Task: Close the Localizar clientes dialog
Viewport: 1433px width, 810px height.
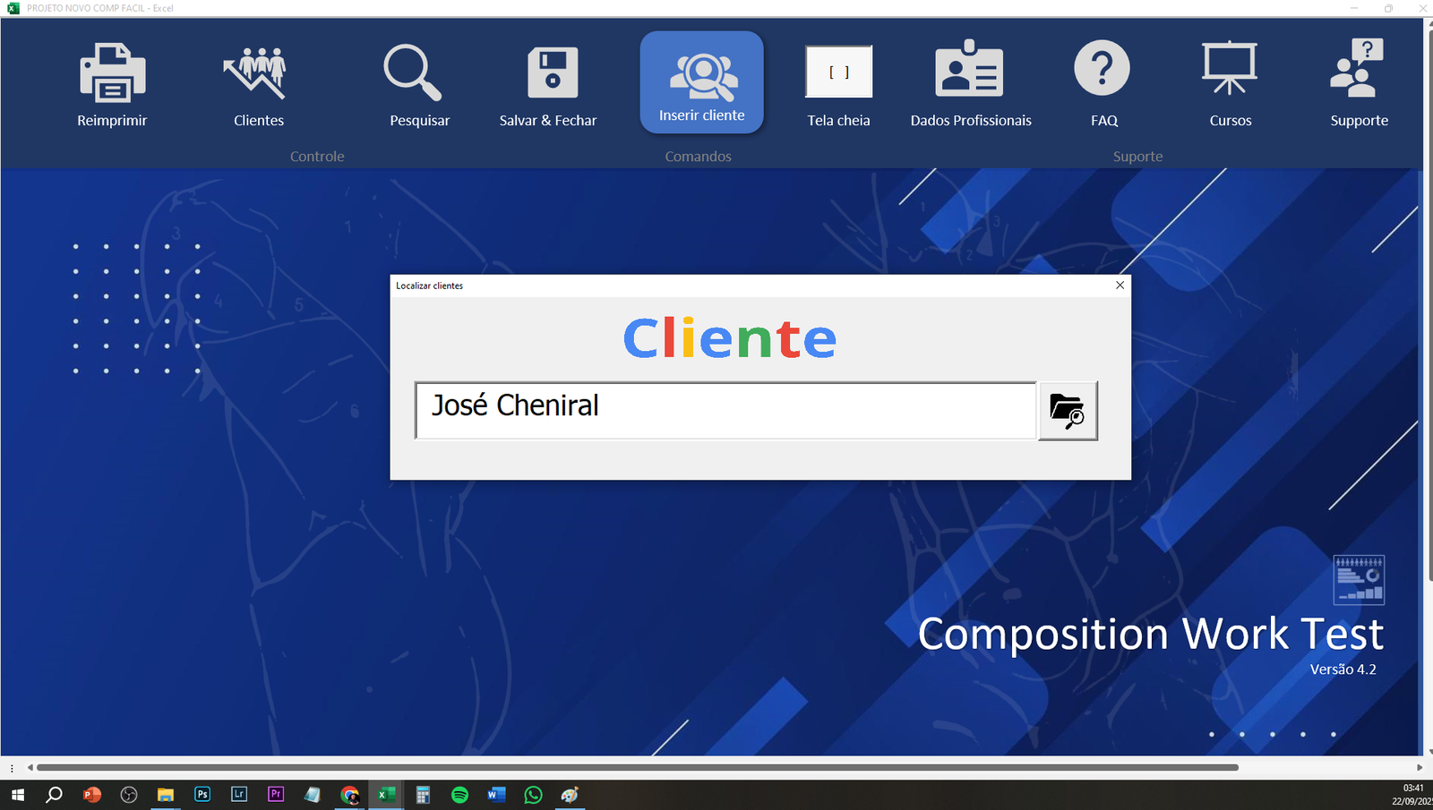Action: [x=1120, y=286]
